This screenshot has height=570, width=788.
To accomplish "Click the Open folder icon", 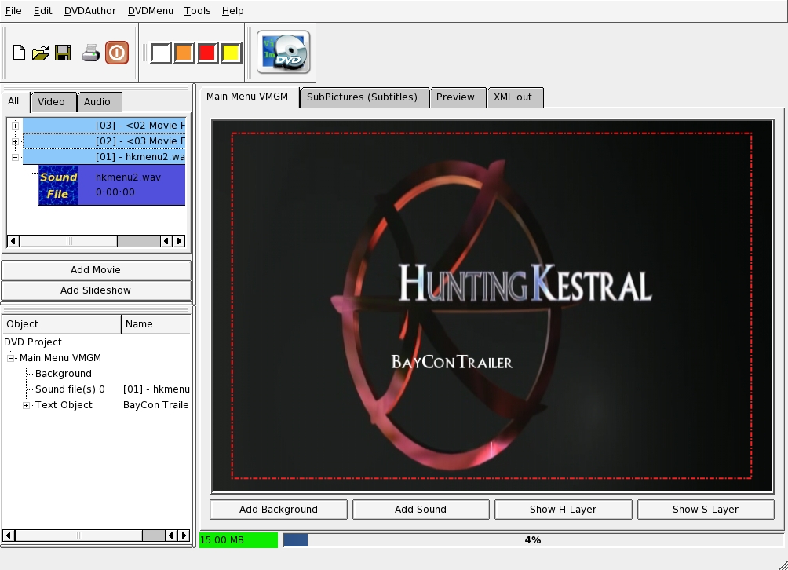I will (41, 53).
